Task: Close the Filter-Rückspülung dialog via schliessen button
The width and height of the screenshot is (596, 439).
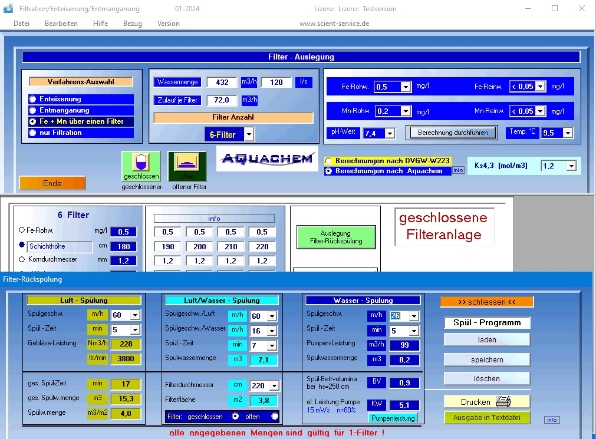Action: pyautogui.click(x=486, y=301)
